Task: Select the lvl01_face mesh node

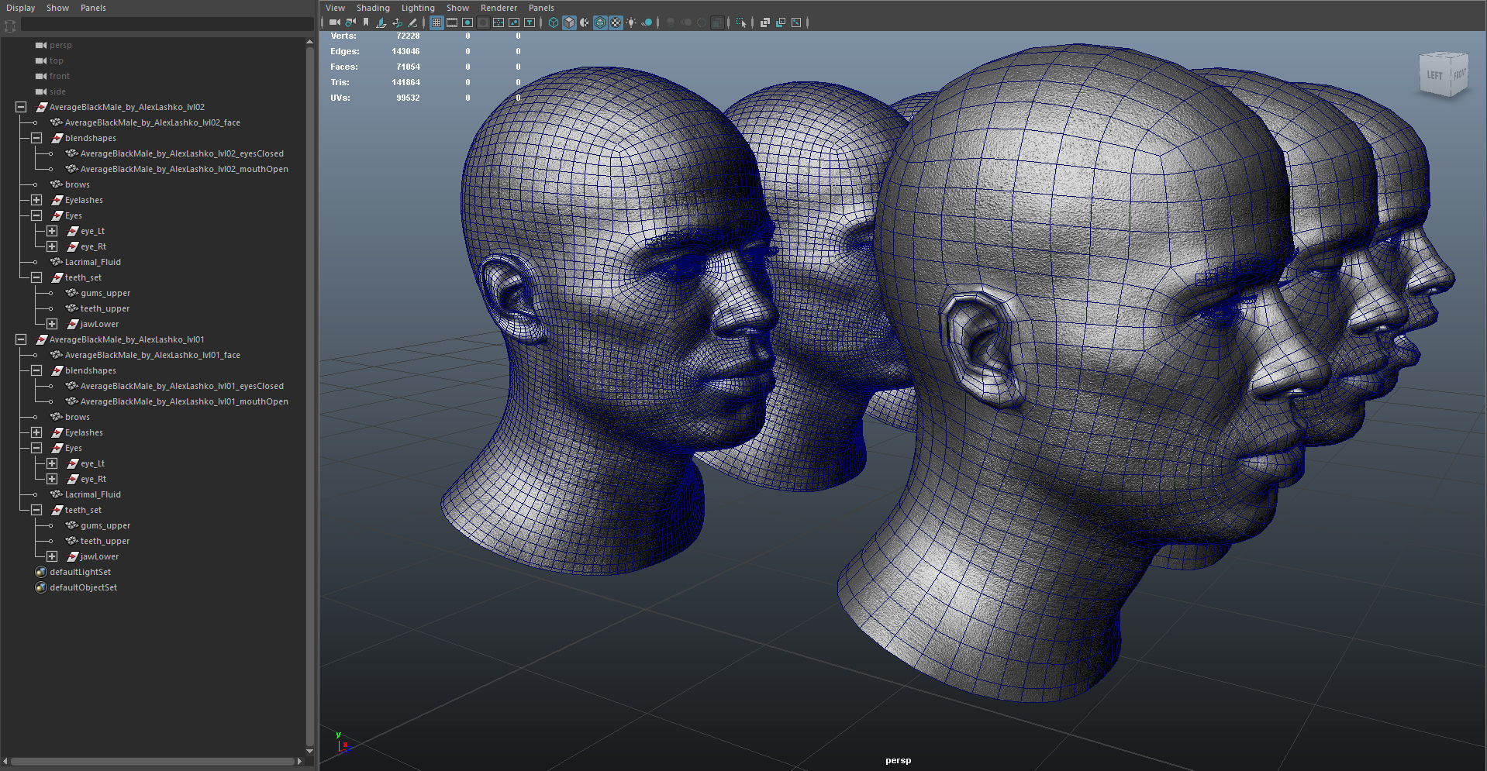Action: [152, 355]
